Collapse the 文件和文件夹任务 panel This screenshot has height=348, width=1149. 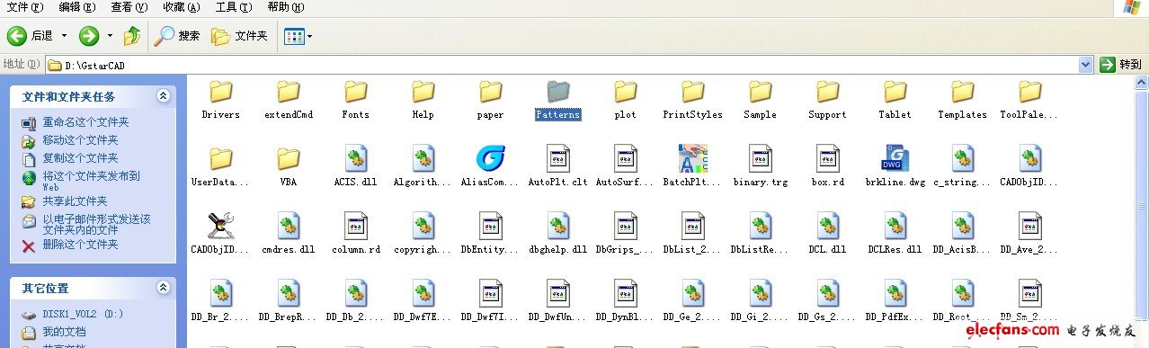pos(163,95)
